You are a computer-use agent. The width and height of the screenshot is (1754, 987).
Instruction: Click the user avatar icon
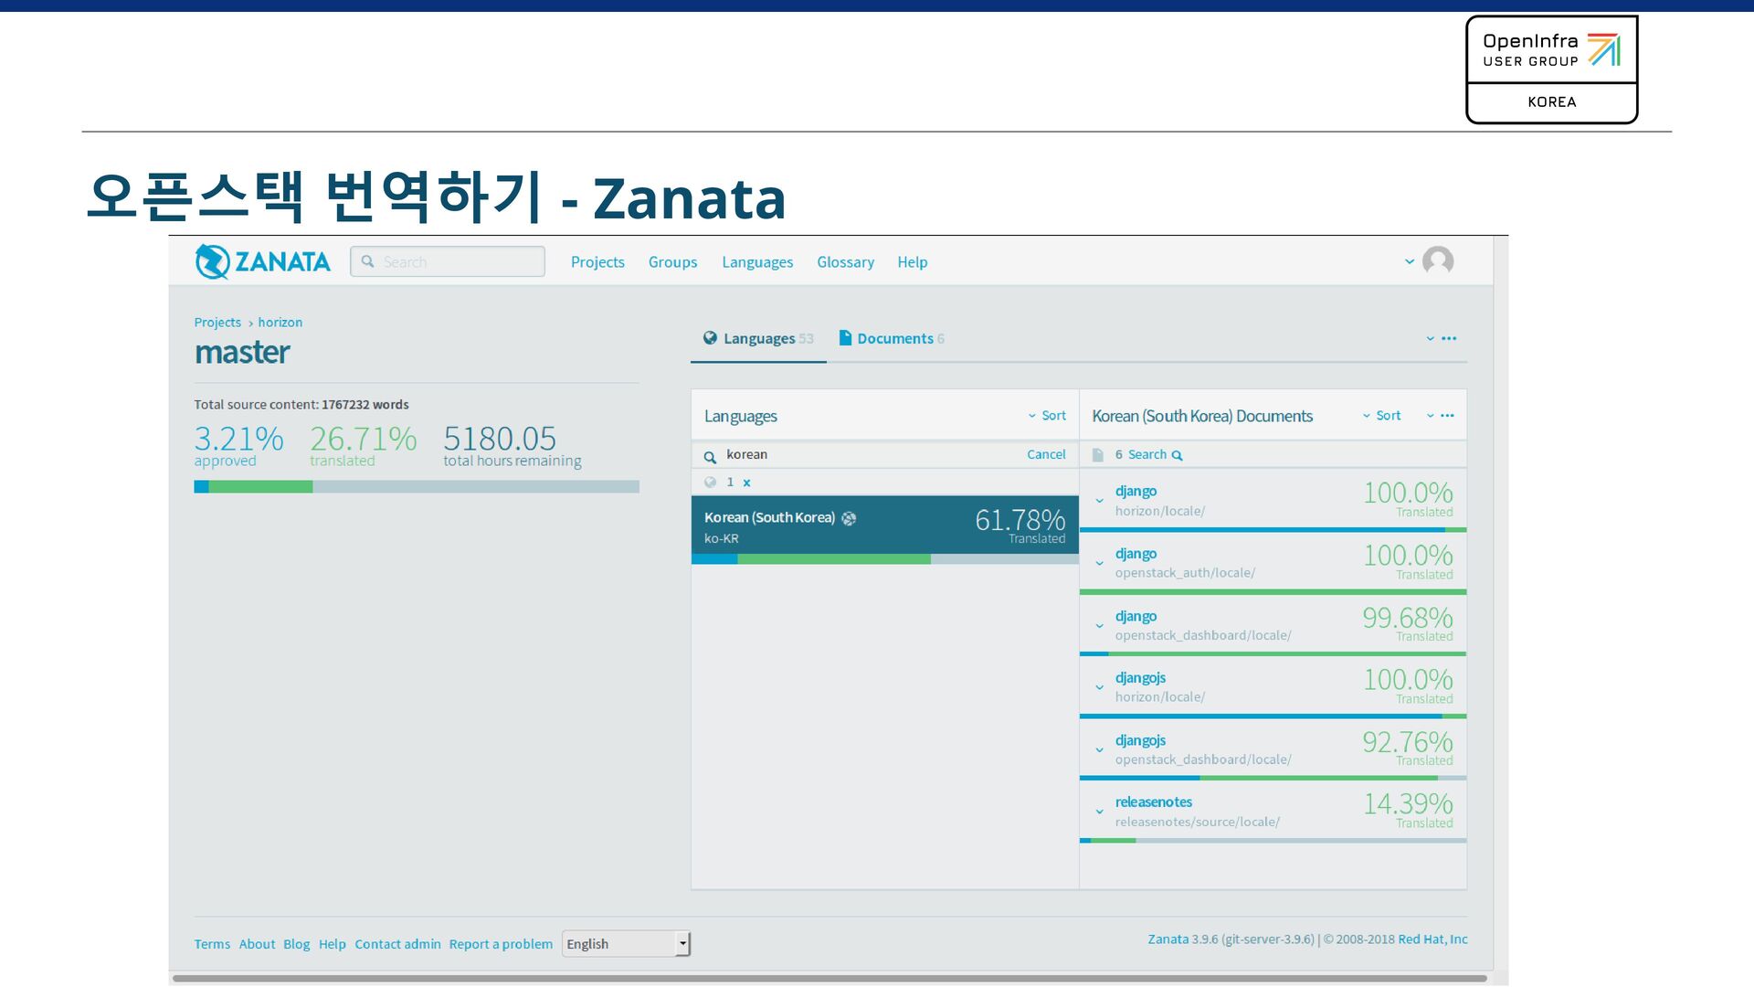point(1438,261)
